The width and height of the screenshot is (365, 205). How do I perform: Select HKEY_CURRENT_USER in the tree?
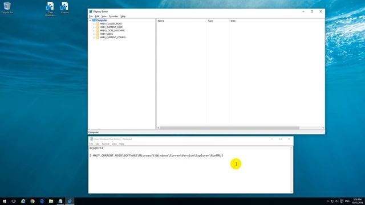coord(111,27)
